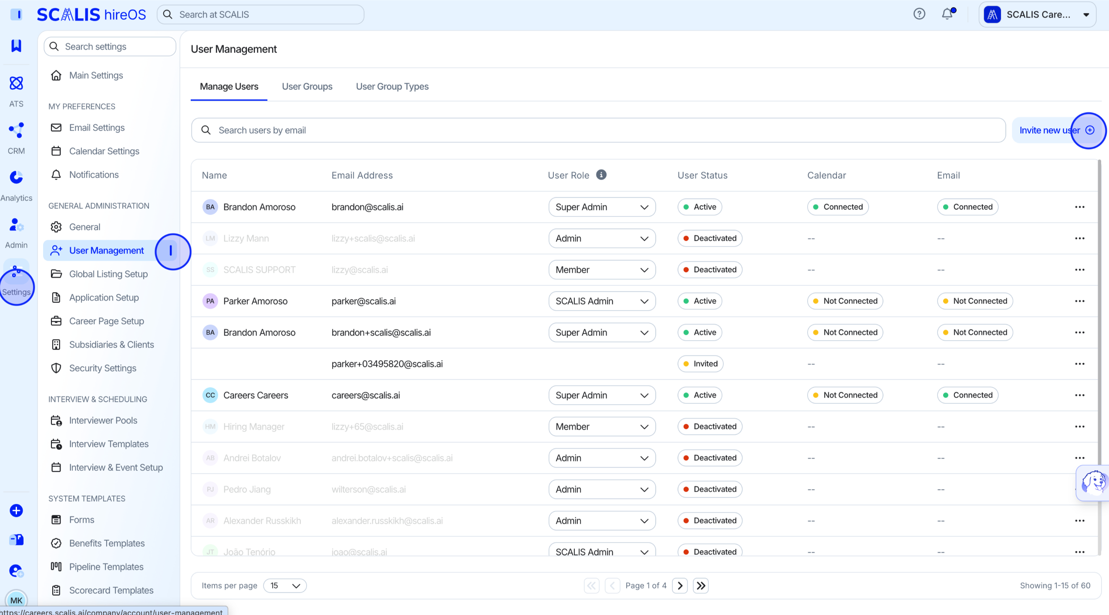Open row actions for Alexander Russkikh

tap(1080, 520)
